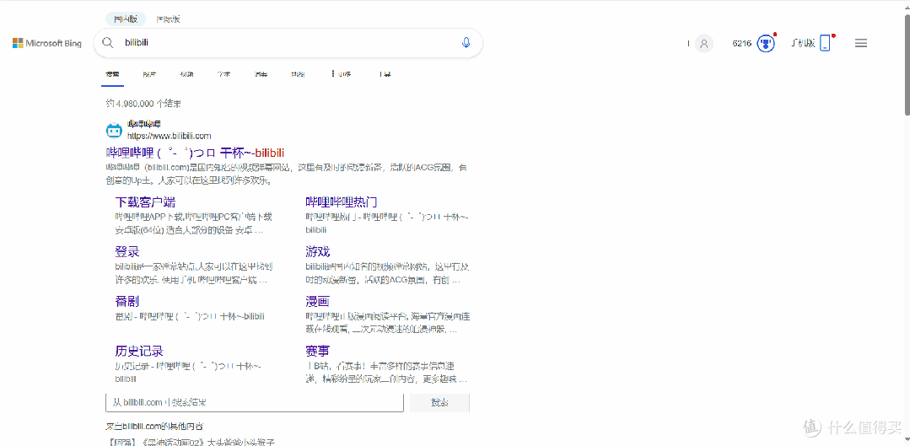Click the magnifier search icon
This screenshot has width=910, height=446.
point(107,42)
